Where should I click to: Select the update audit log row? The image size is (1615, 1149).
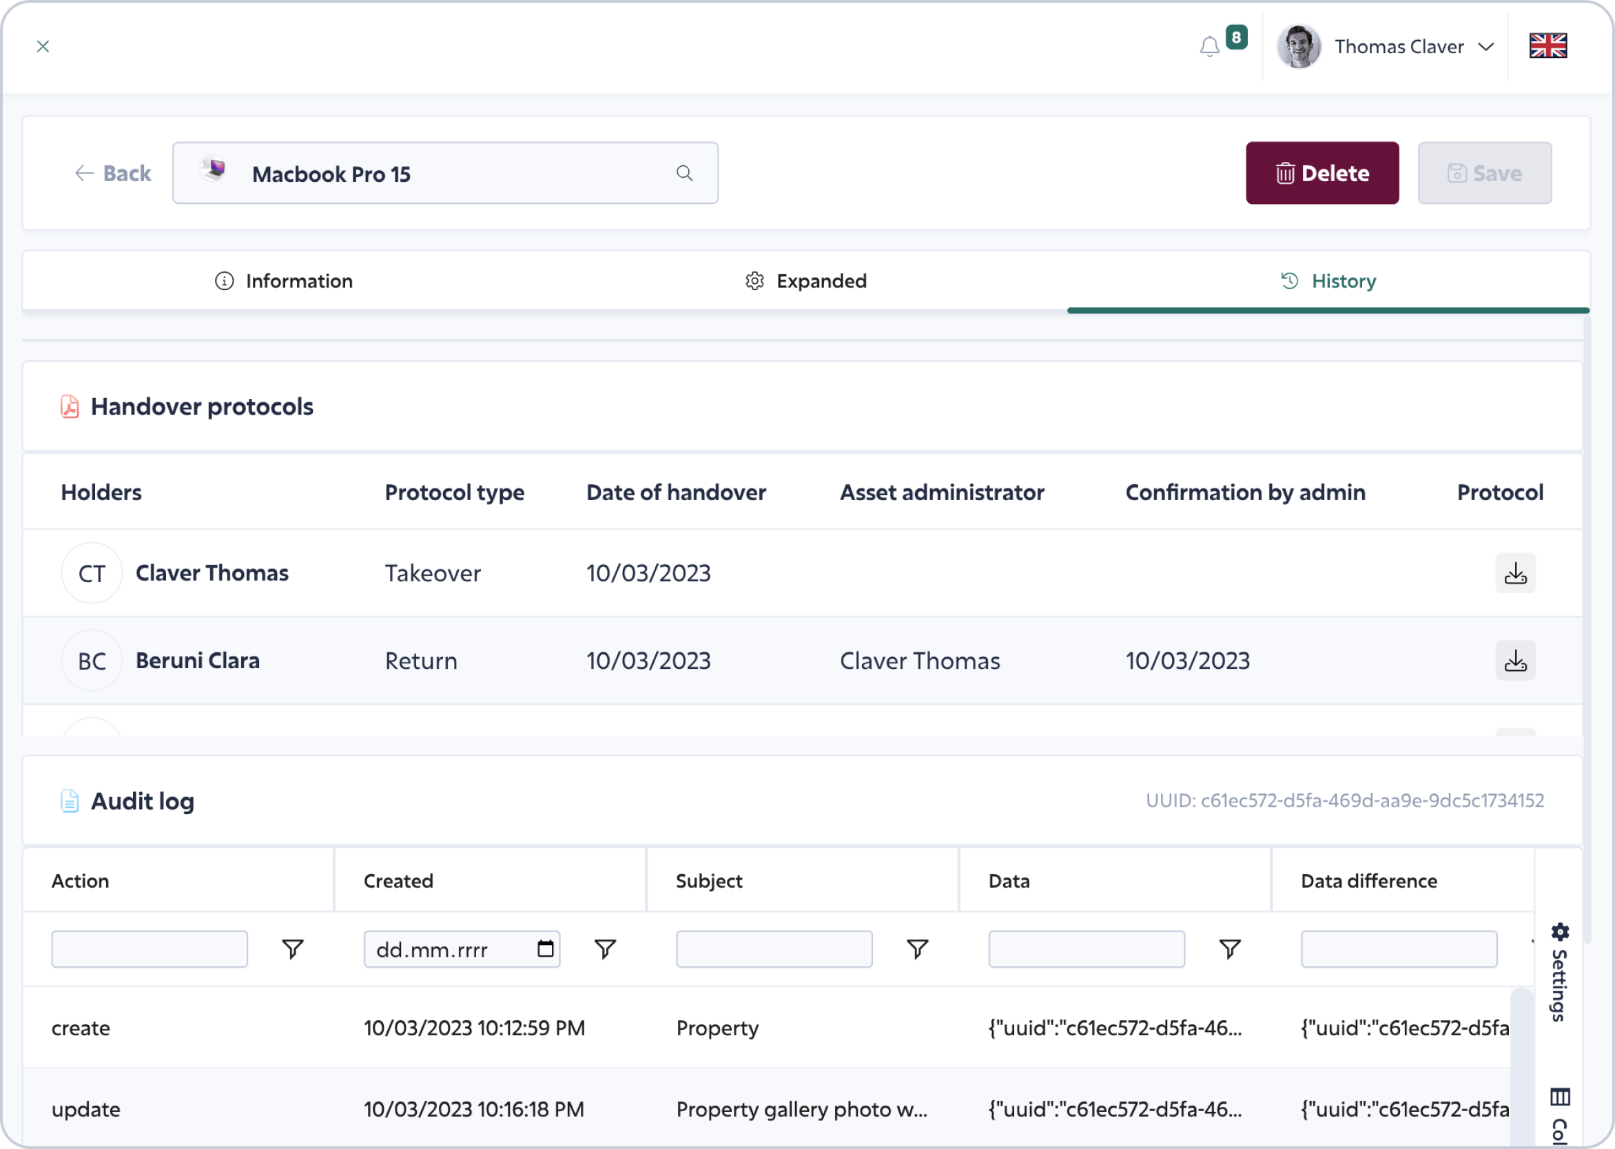(767, 1108)
